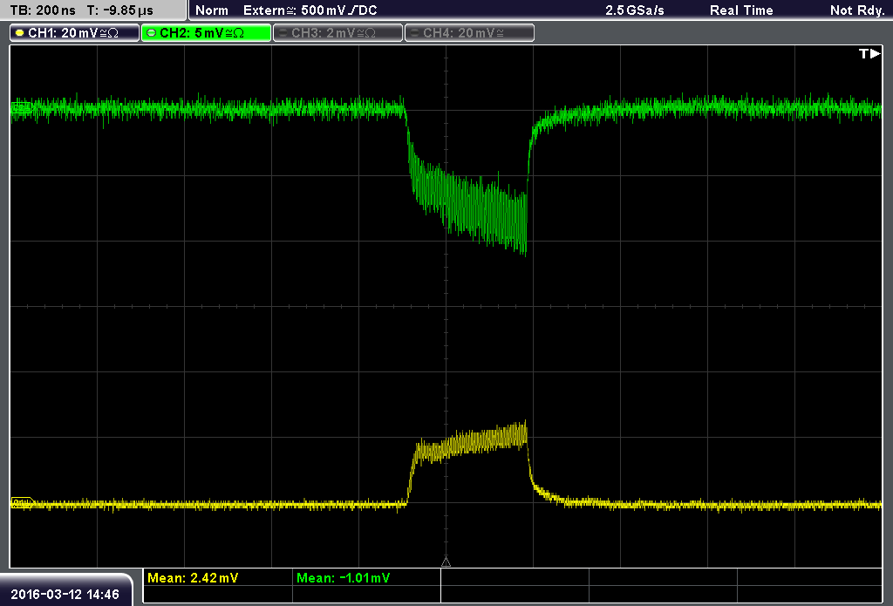Click the T: -9.85 µs trigger position

(120, 10)
